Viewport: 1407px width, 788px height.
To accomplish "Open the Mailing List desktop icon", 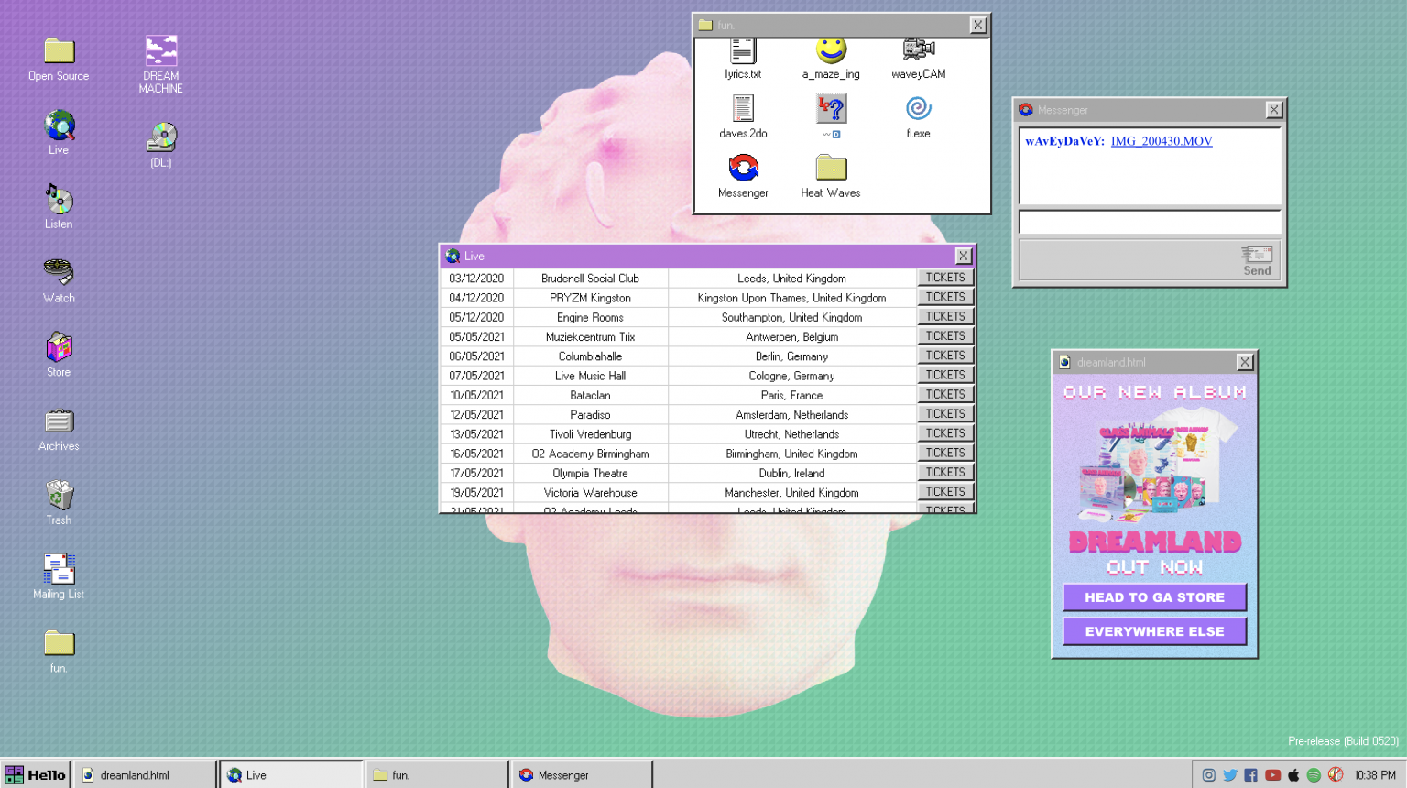I will pos(59,570).
